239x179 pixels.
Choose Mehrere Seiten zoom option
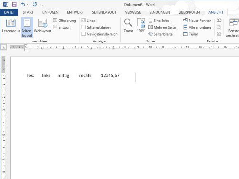coord(163,27)
